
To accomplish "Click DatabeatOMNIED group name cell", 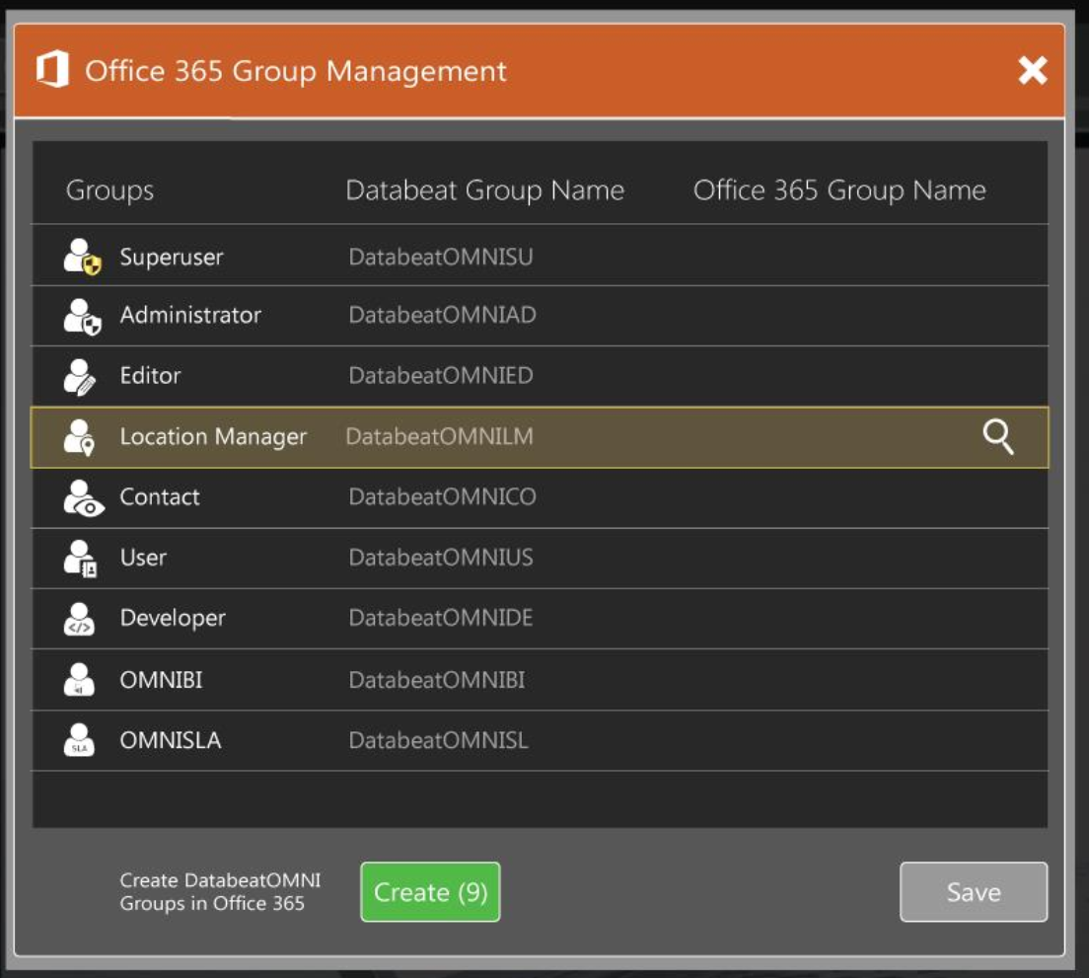I will 441,376.
